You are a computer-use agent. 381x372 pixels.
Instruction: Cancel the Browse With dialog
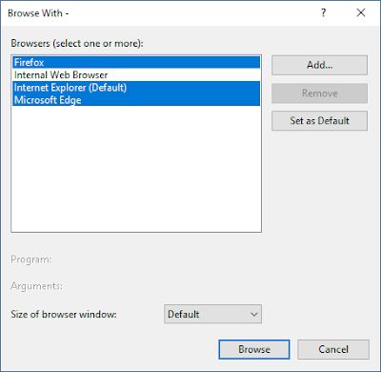[333, 349]
